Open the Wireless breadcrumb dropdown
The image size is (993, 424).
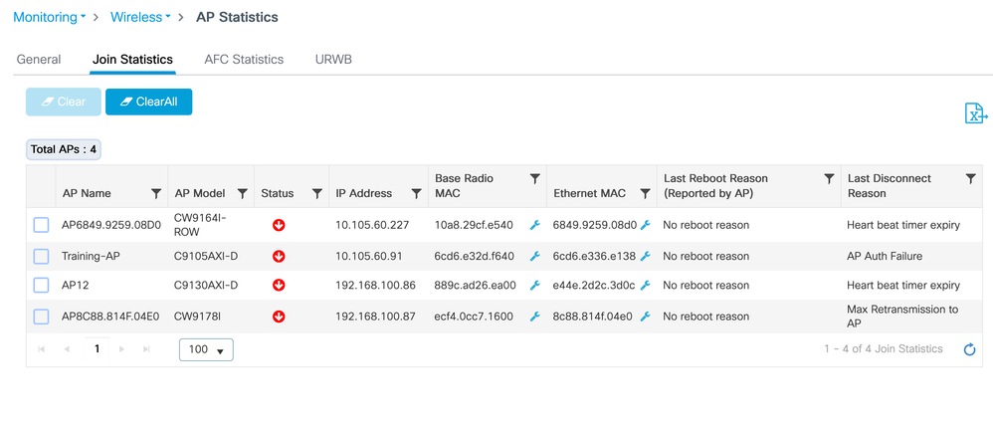pos(140,17)
